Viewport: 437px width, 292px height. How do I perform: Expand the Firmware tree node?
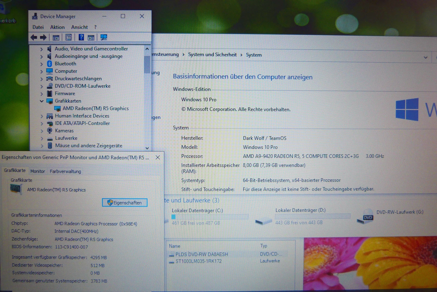click(x=42, y=94)
